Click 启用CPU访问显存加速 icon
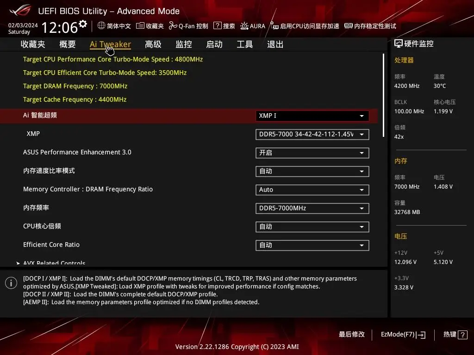The width and height of the screenshot is (474, 355). coord(274,26)
